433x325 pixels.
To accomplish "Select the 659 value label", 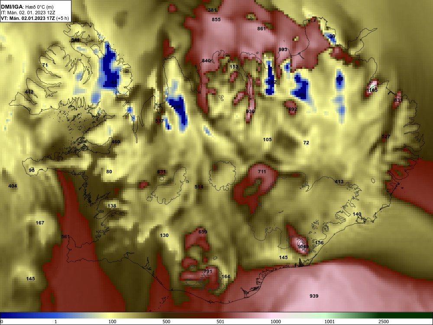I will (203, 232).
